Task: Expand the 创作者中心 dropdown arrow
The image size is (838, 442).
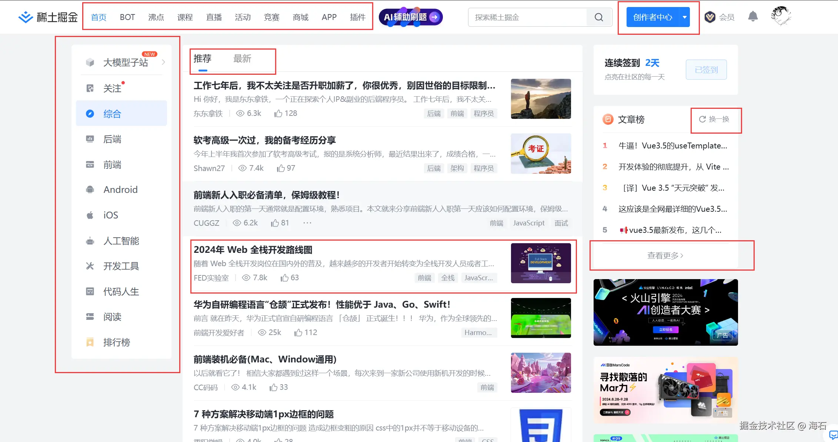Action: (685, 17)
